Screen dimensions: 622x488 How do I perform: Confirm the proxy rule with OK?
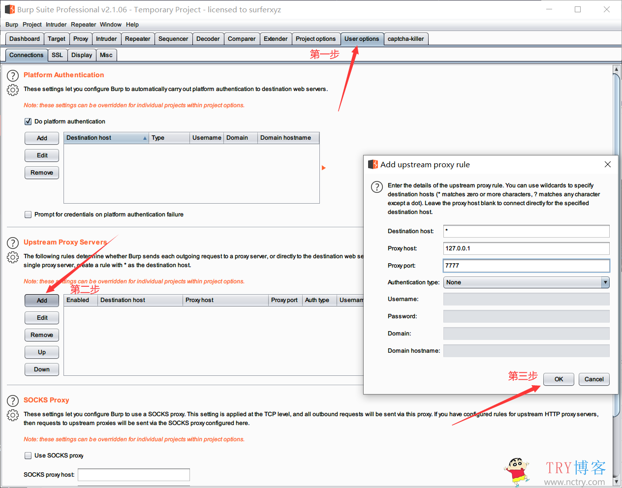[559, 379]
